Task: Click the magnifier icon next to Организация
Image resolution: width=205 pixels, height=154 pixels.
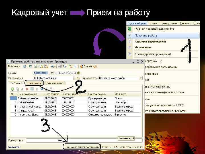Action: (79, 78)
